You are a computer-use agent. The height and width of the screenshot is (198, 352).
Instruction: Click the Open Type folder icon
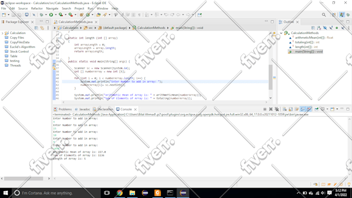(98, 14)
